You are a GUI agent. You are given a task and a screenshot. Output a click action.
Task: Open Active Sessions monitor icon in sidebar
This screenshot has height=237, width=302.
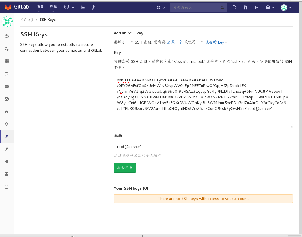tap(7, 174)
